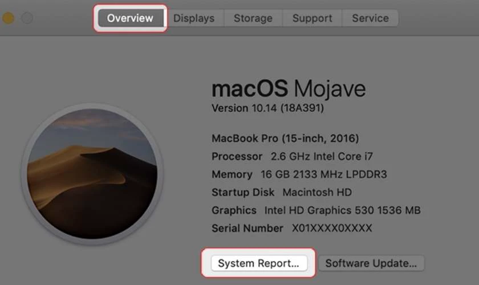Click the Software Update button

coord(371,263)
